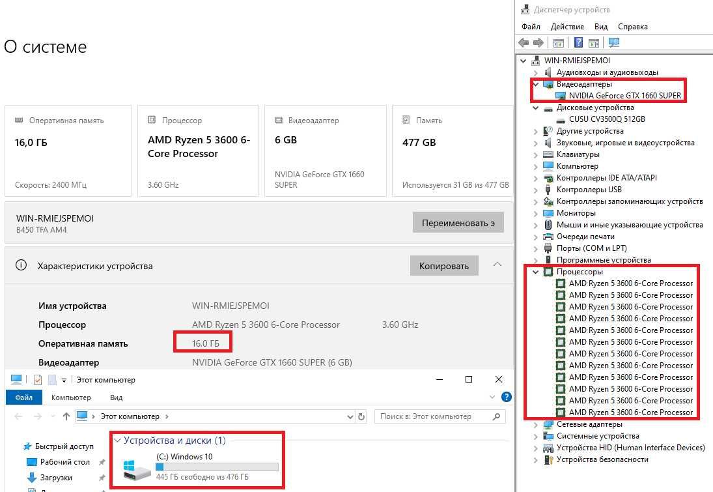Collapse the Устройства и диски group
The image size is (713, 492).
click(x=117, y=440)
